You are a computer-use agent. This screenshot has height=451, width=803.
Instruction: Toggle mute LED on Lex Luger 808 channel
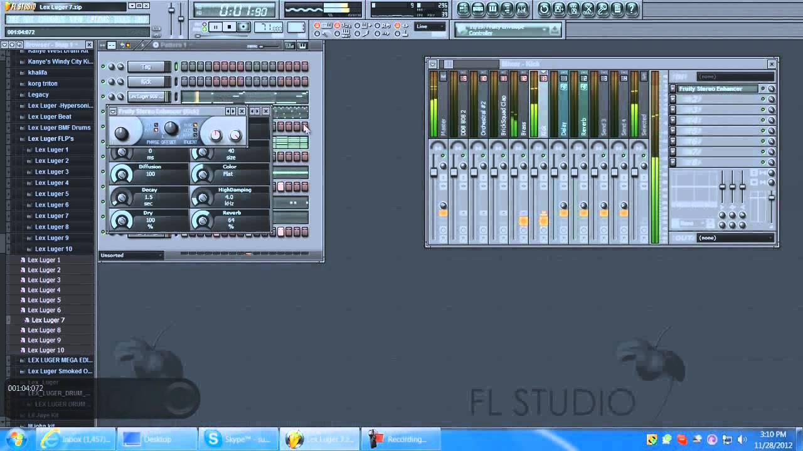click(104, 96)
